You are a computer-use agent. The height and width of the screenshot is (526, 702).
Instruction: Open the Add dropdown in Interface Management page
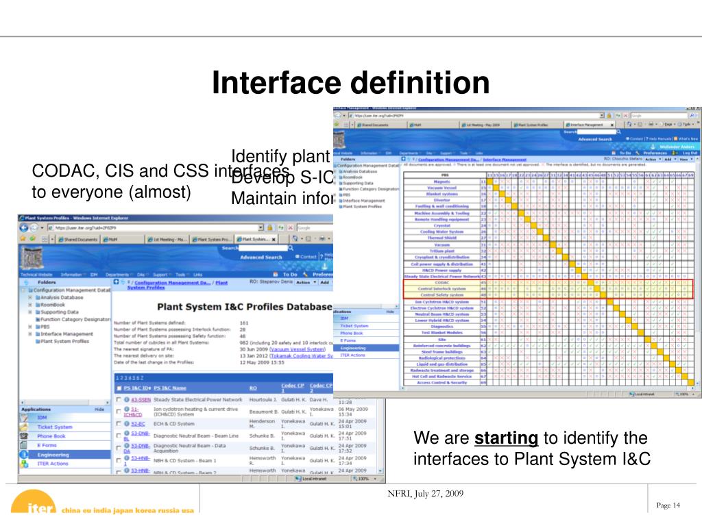pos(669,159)
